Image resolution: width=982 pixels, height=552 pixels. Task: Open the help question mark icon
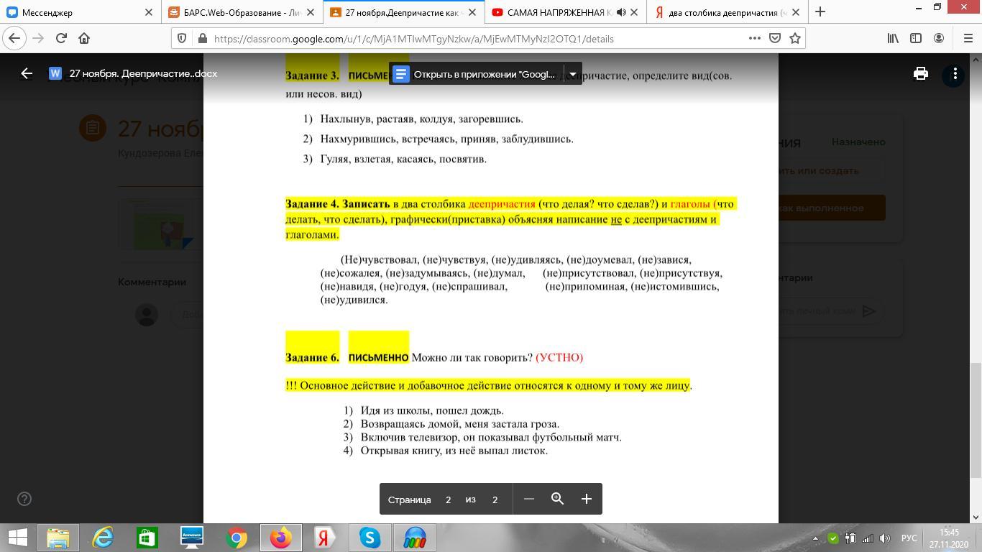24,499
